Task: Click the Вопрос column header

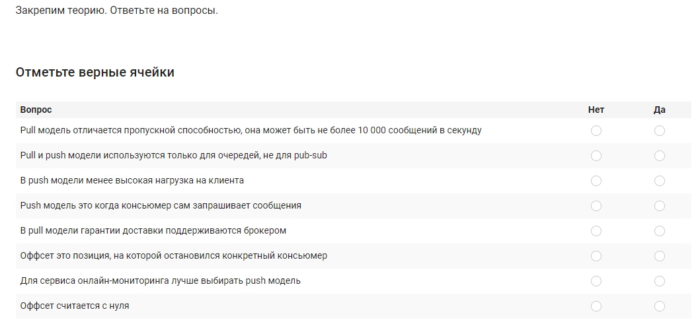Action: (36, 110)
